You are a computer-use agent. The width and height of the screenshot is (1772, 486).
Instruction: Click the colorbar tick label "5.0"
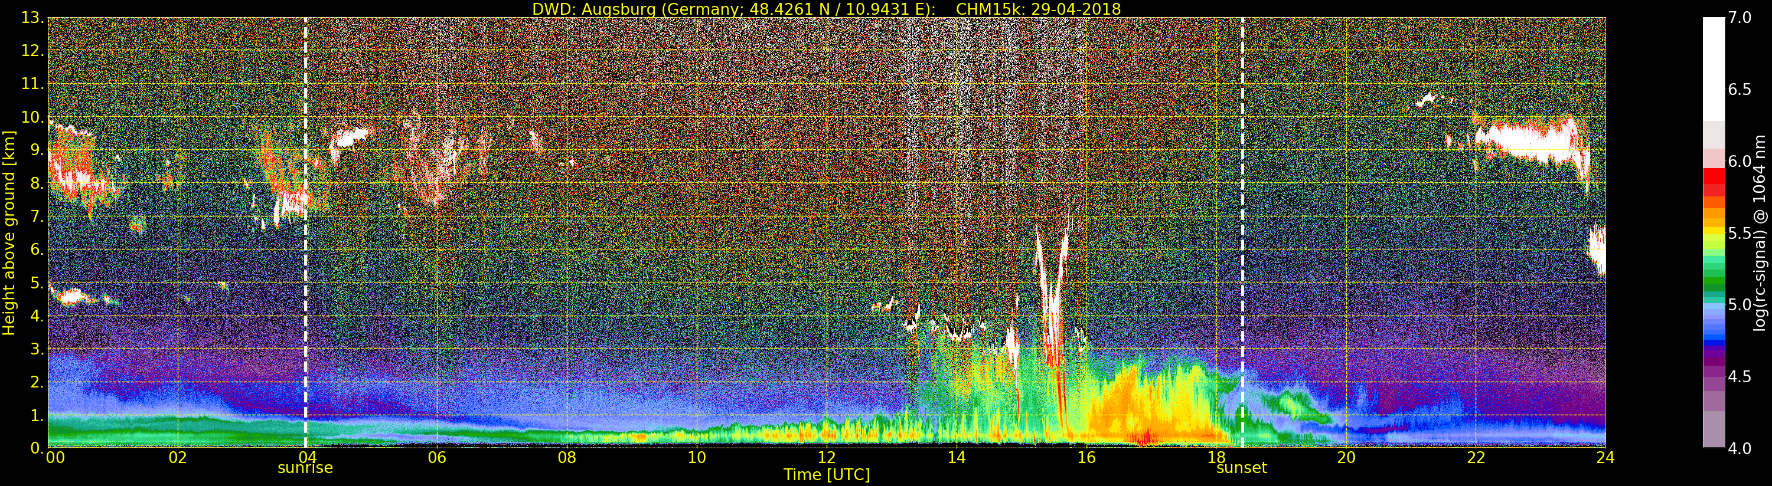(x=1740, y=304)
